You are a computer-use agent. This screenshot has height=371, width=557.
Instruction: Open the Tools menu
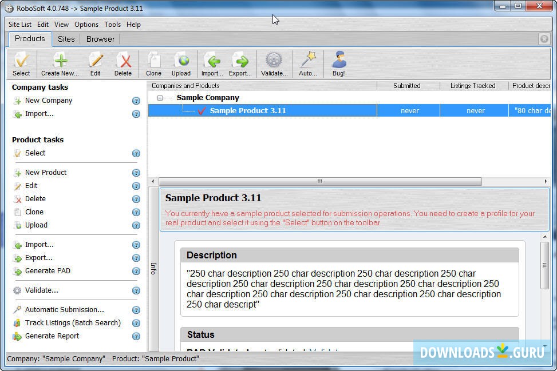click(x=112, y=25)
